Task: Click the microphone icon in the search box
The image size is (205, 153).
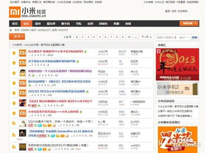Action: click(x=175, y=37)
